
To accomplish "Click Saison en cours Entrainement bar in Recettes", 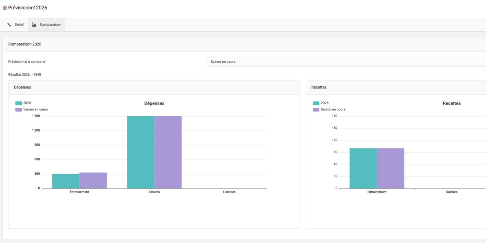I will pos(391,168).
